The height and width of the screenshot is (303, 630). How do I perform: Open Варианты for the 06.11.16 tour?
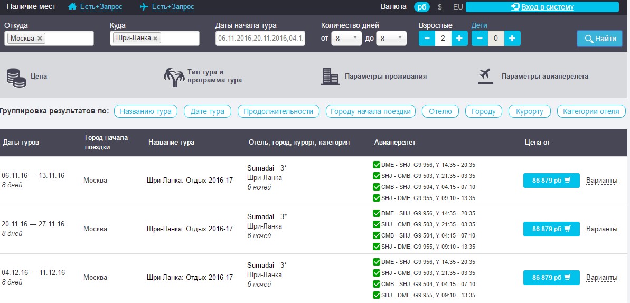pyautogui.click(x=601, y=181)
